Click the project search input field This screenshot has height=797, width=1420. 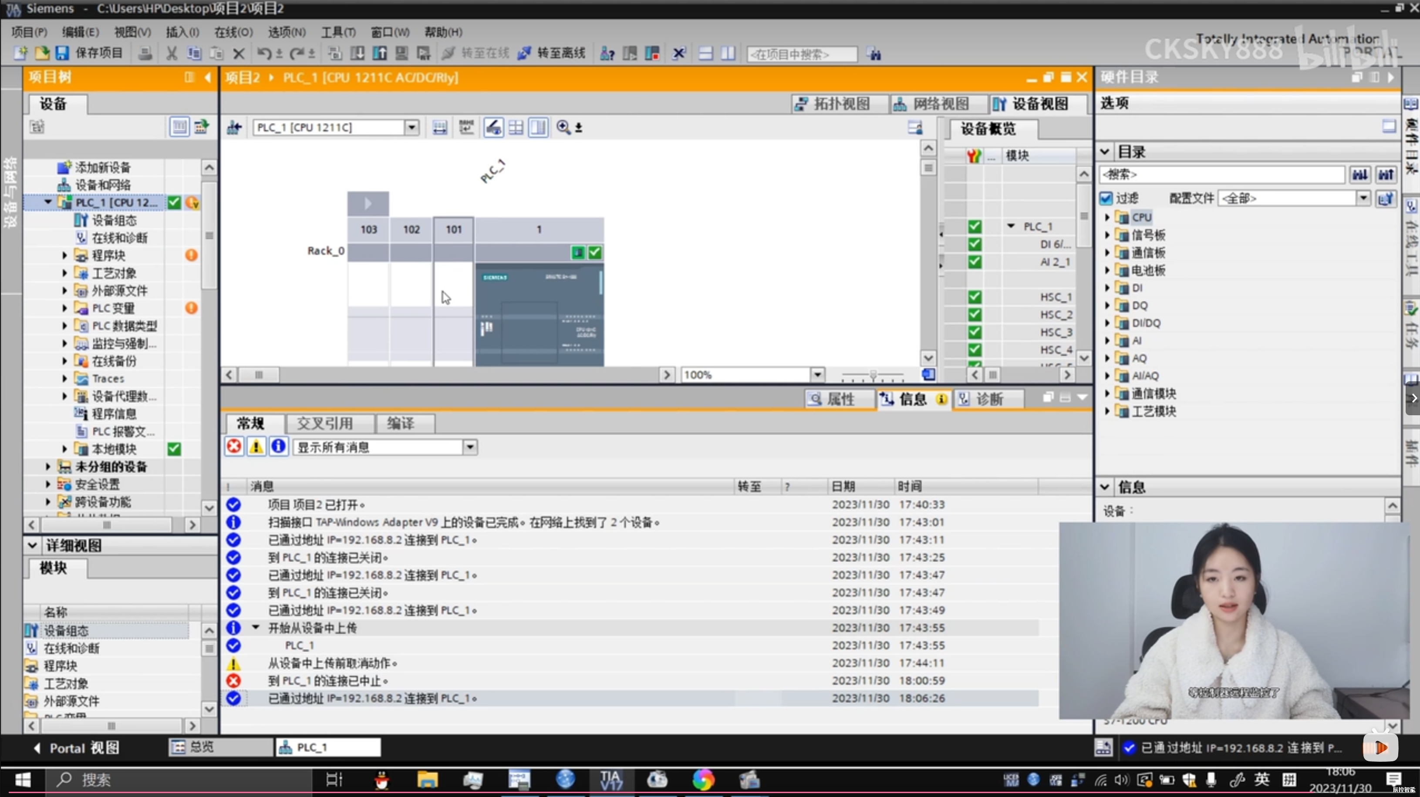801,54
